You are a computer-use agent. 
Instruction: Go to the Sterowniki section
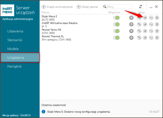coord(15,40)
